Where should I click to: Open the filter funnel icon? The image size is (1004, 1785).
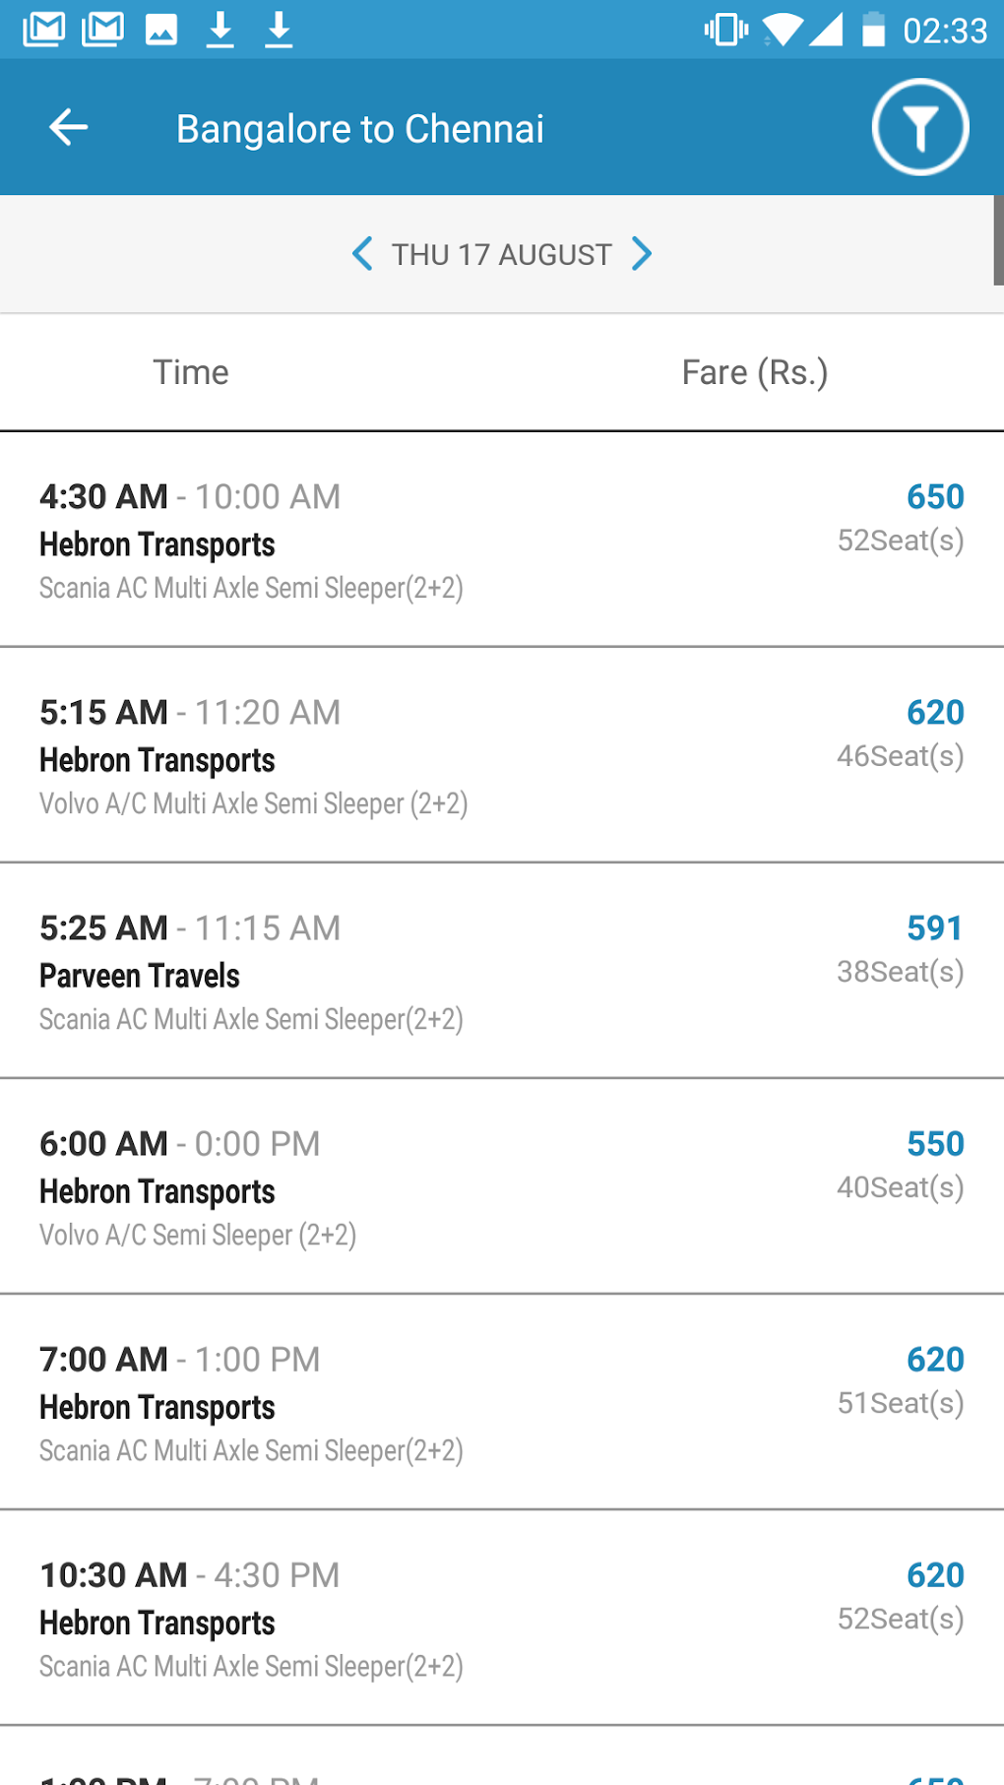coord(919,127)
